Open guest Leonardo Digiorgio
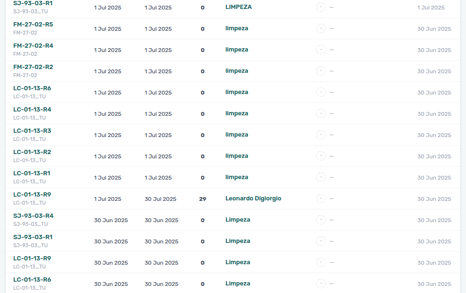Screen dimensions: 466x293 pyautogui.click(x=253, y=198)
